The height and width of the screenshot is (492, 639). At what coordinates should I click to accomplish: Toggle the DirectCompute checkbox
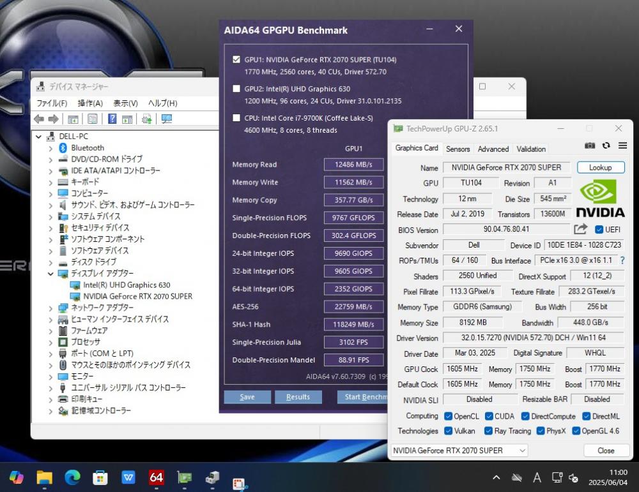pos(525,416)
